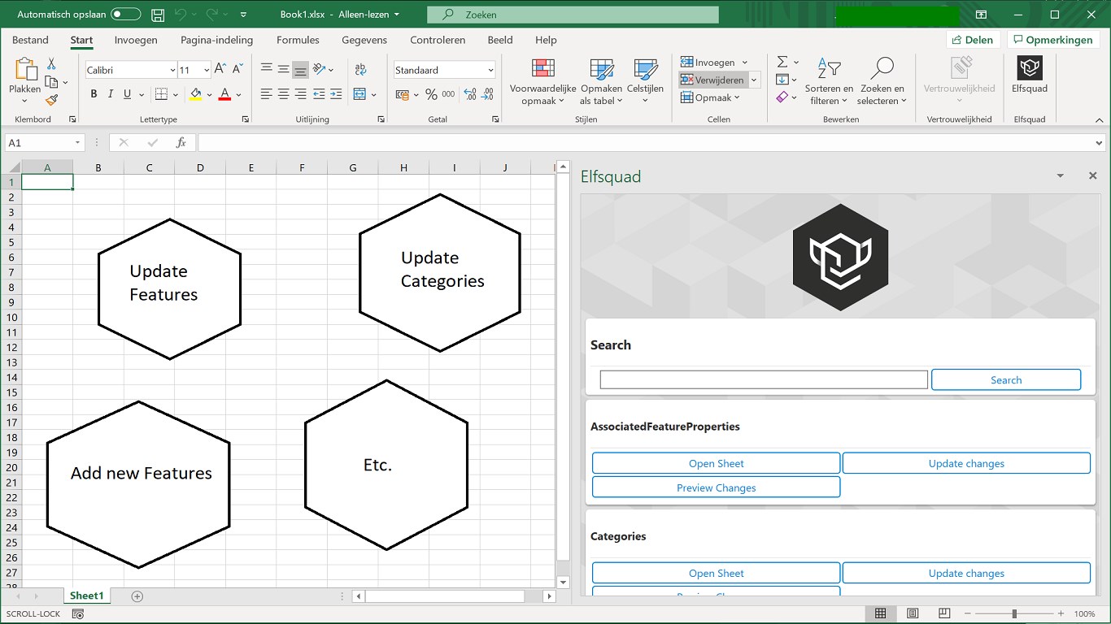
Task: Add a new sheet with the plus icon
Action: 137,596
